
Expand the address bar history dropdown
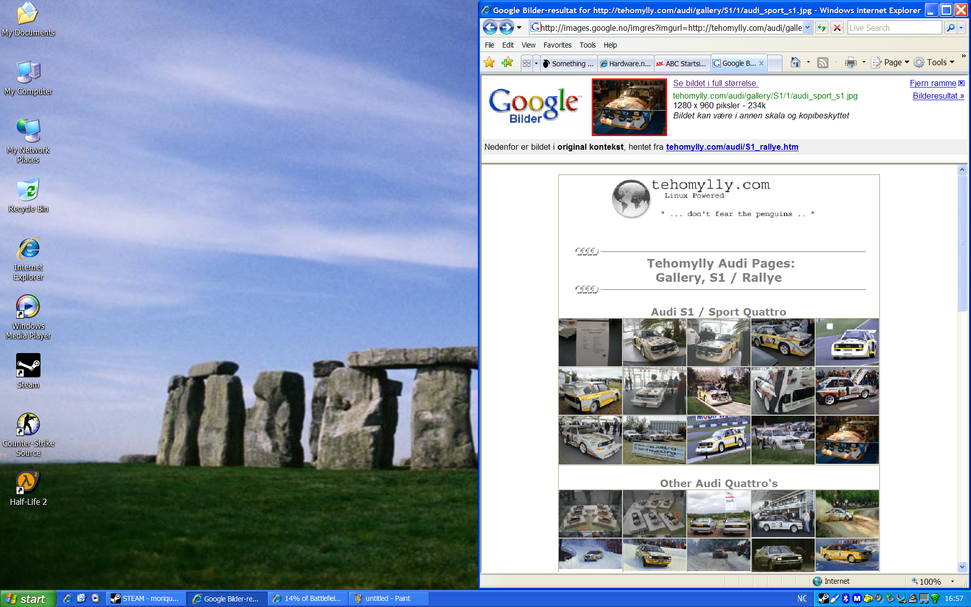point(808,28)
